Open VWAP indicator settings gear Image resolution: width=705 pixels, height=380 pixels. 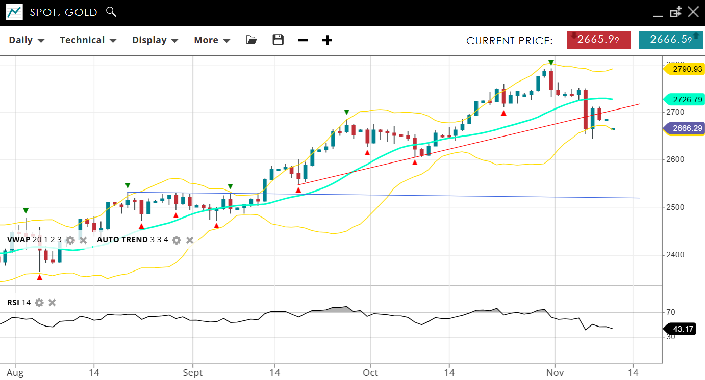pyautogui.click(x=70, y=240)
